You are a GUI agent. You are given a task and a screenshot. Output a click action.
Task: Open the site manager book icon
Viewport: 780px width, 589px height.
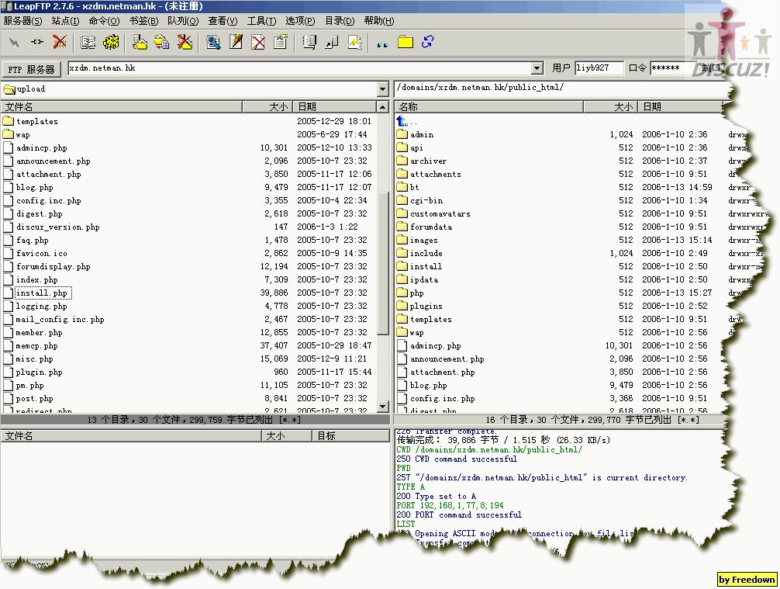88,43
